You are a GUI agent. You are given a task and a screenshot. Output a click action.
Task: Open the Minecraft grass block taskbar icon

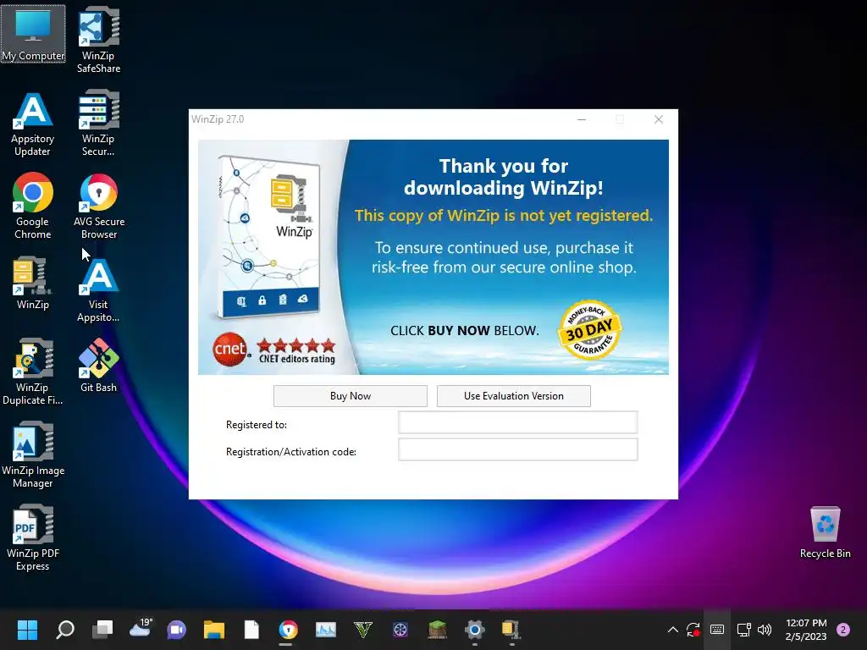pos(438,630)
